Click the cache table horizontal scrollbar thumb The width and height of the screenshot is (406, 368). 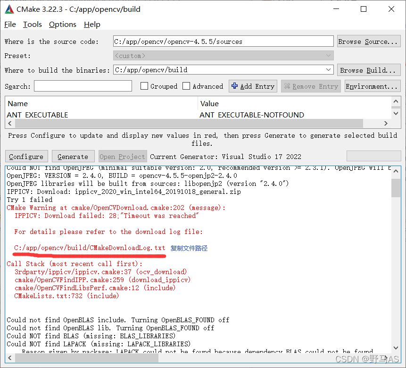189,123
